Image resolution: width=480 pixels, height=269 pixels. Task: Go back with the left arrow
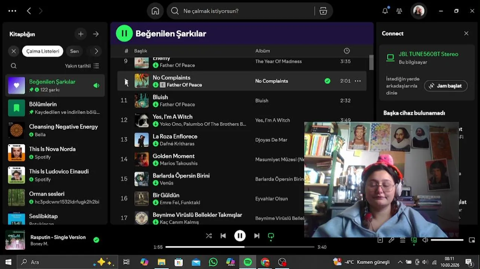pos(29,11)
